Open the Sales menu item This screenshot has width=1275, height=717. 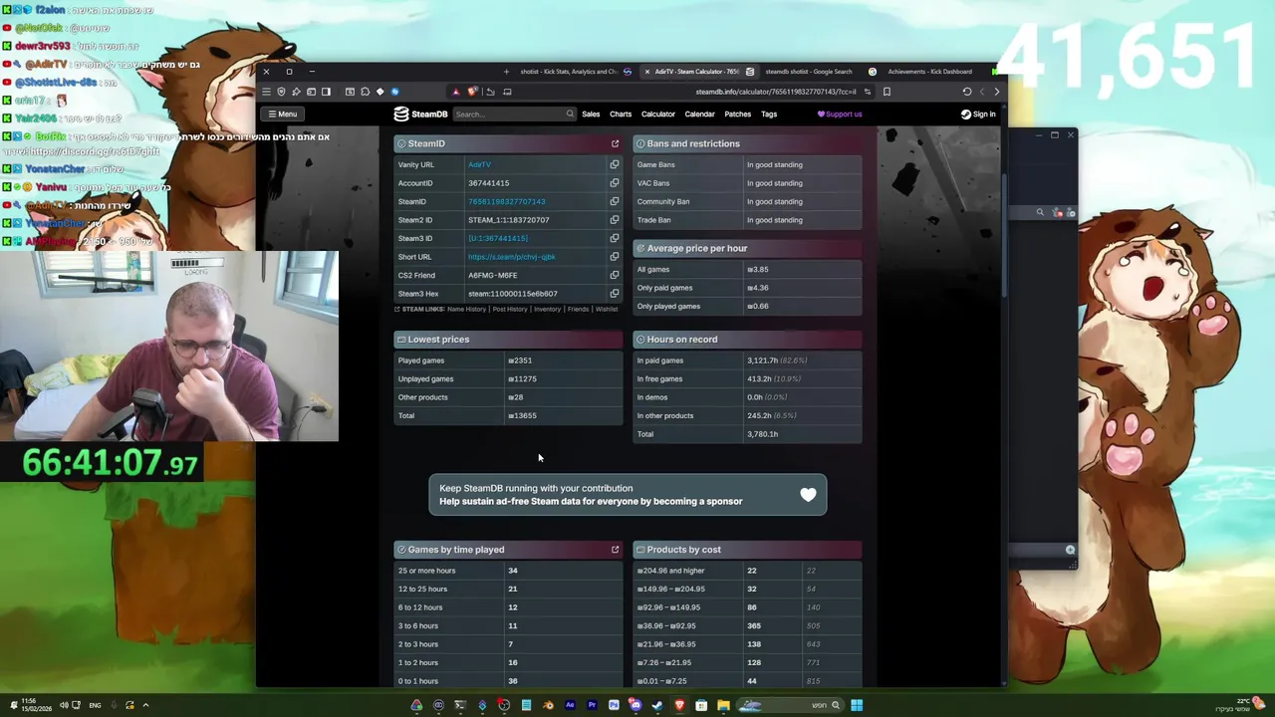coord(591,114)
